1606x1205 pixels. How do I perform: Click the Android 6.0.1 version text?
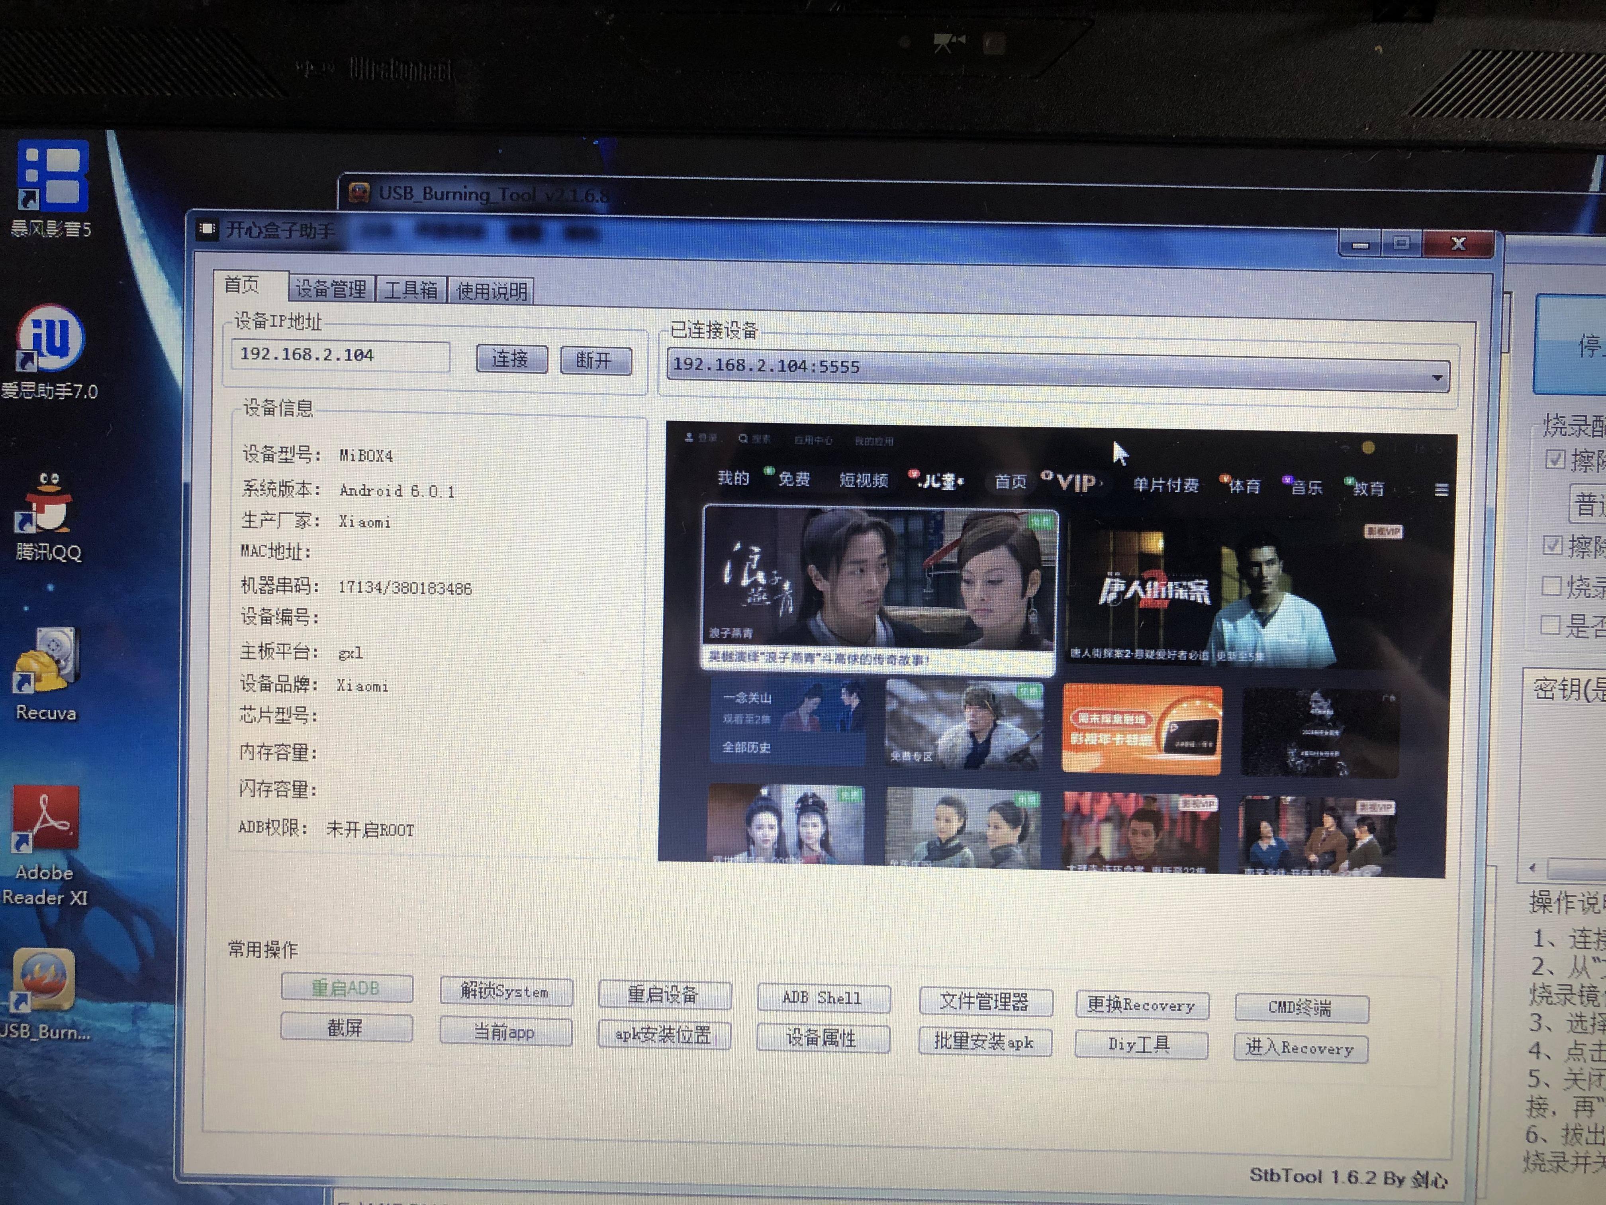point(398,491)
